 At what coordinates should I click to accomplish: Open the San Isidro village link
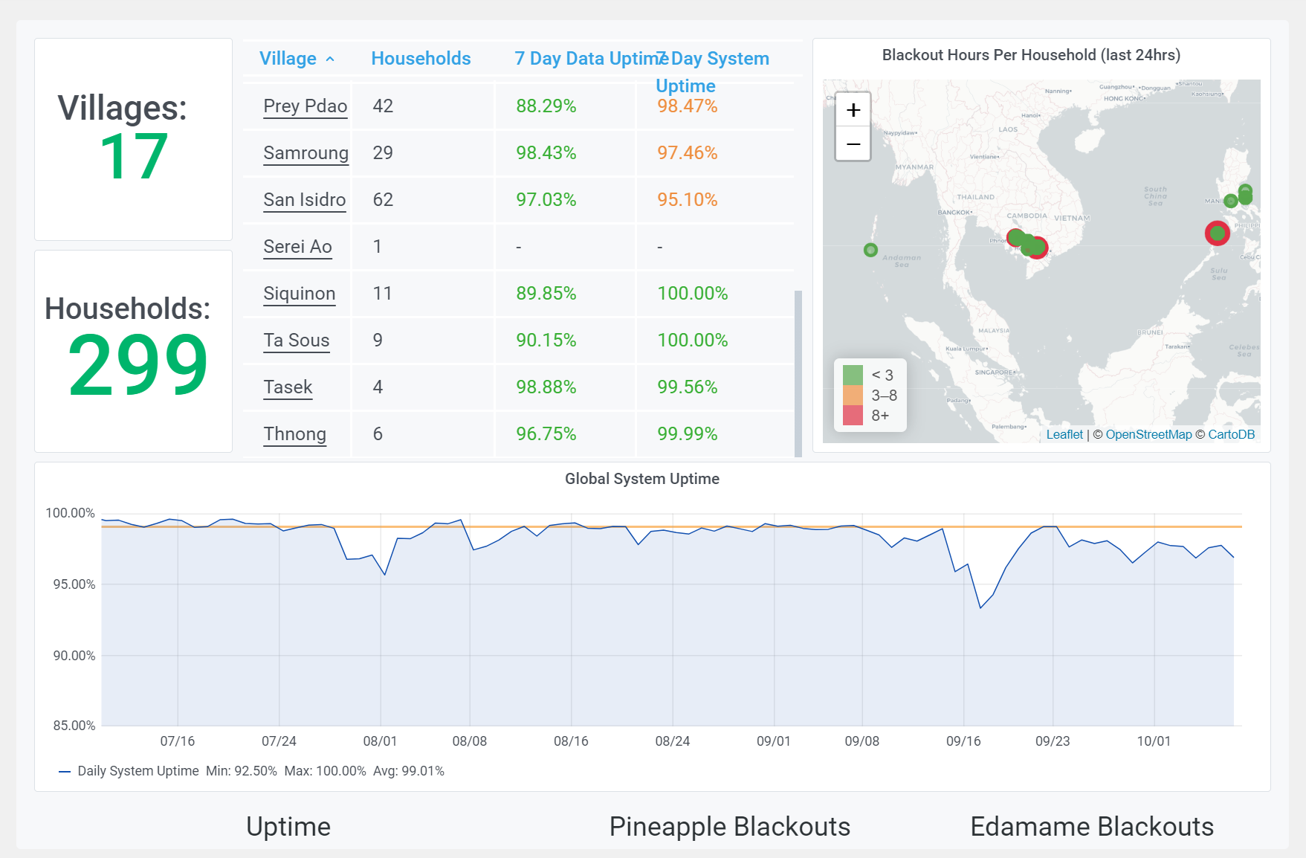304,200
